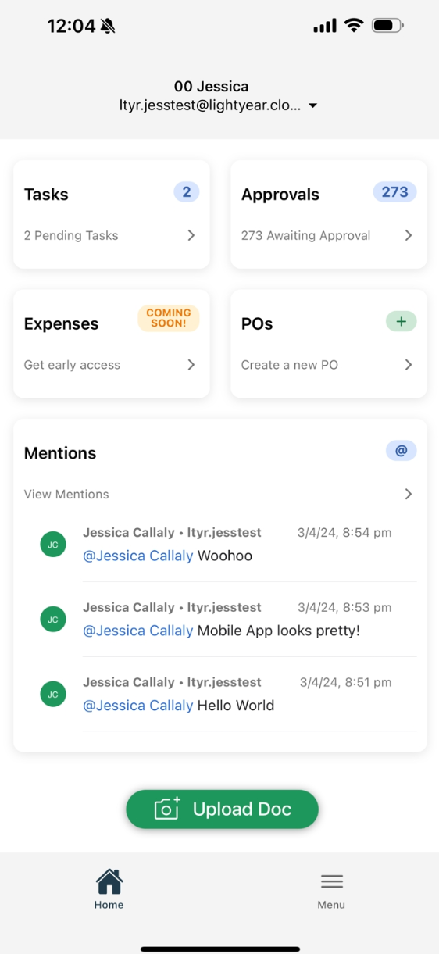Click the JC avatar beside Hello World
439x954 pixels.
tap(53, 694)
